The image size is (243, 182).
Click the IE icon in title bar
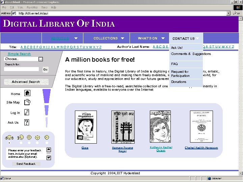(2, 2)
